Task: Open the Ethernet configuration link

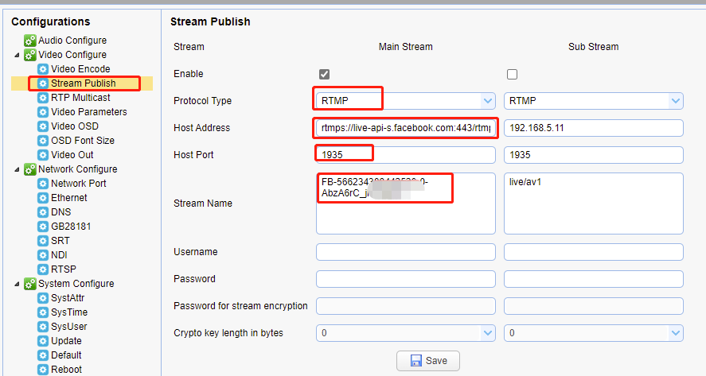Action: point(69,198)
